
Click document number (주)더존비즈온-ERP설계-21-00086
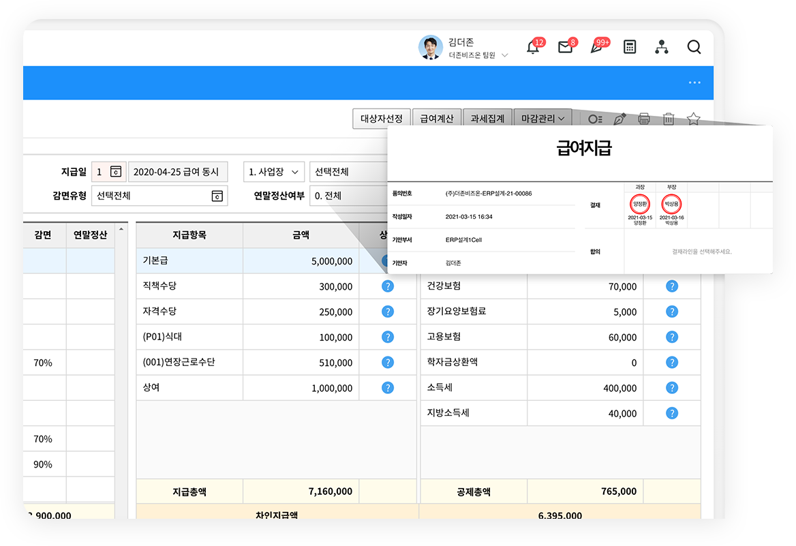[489, 194]
